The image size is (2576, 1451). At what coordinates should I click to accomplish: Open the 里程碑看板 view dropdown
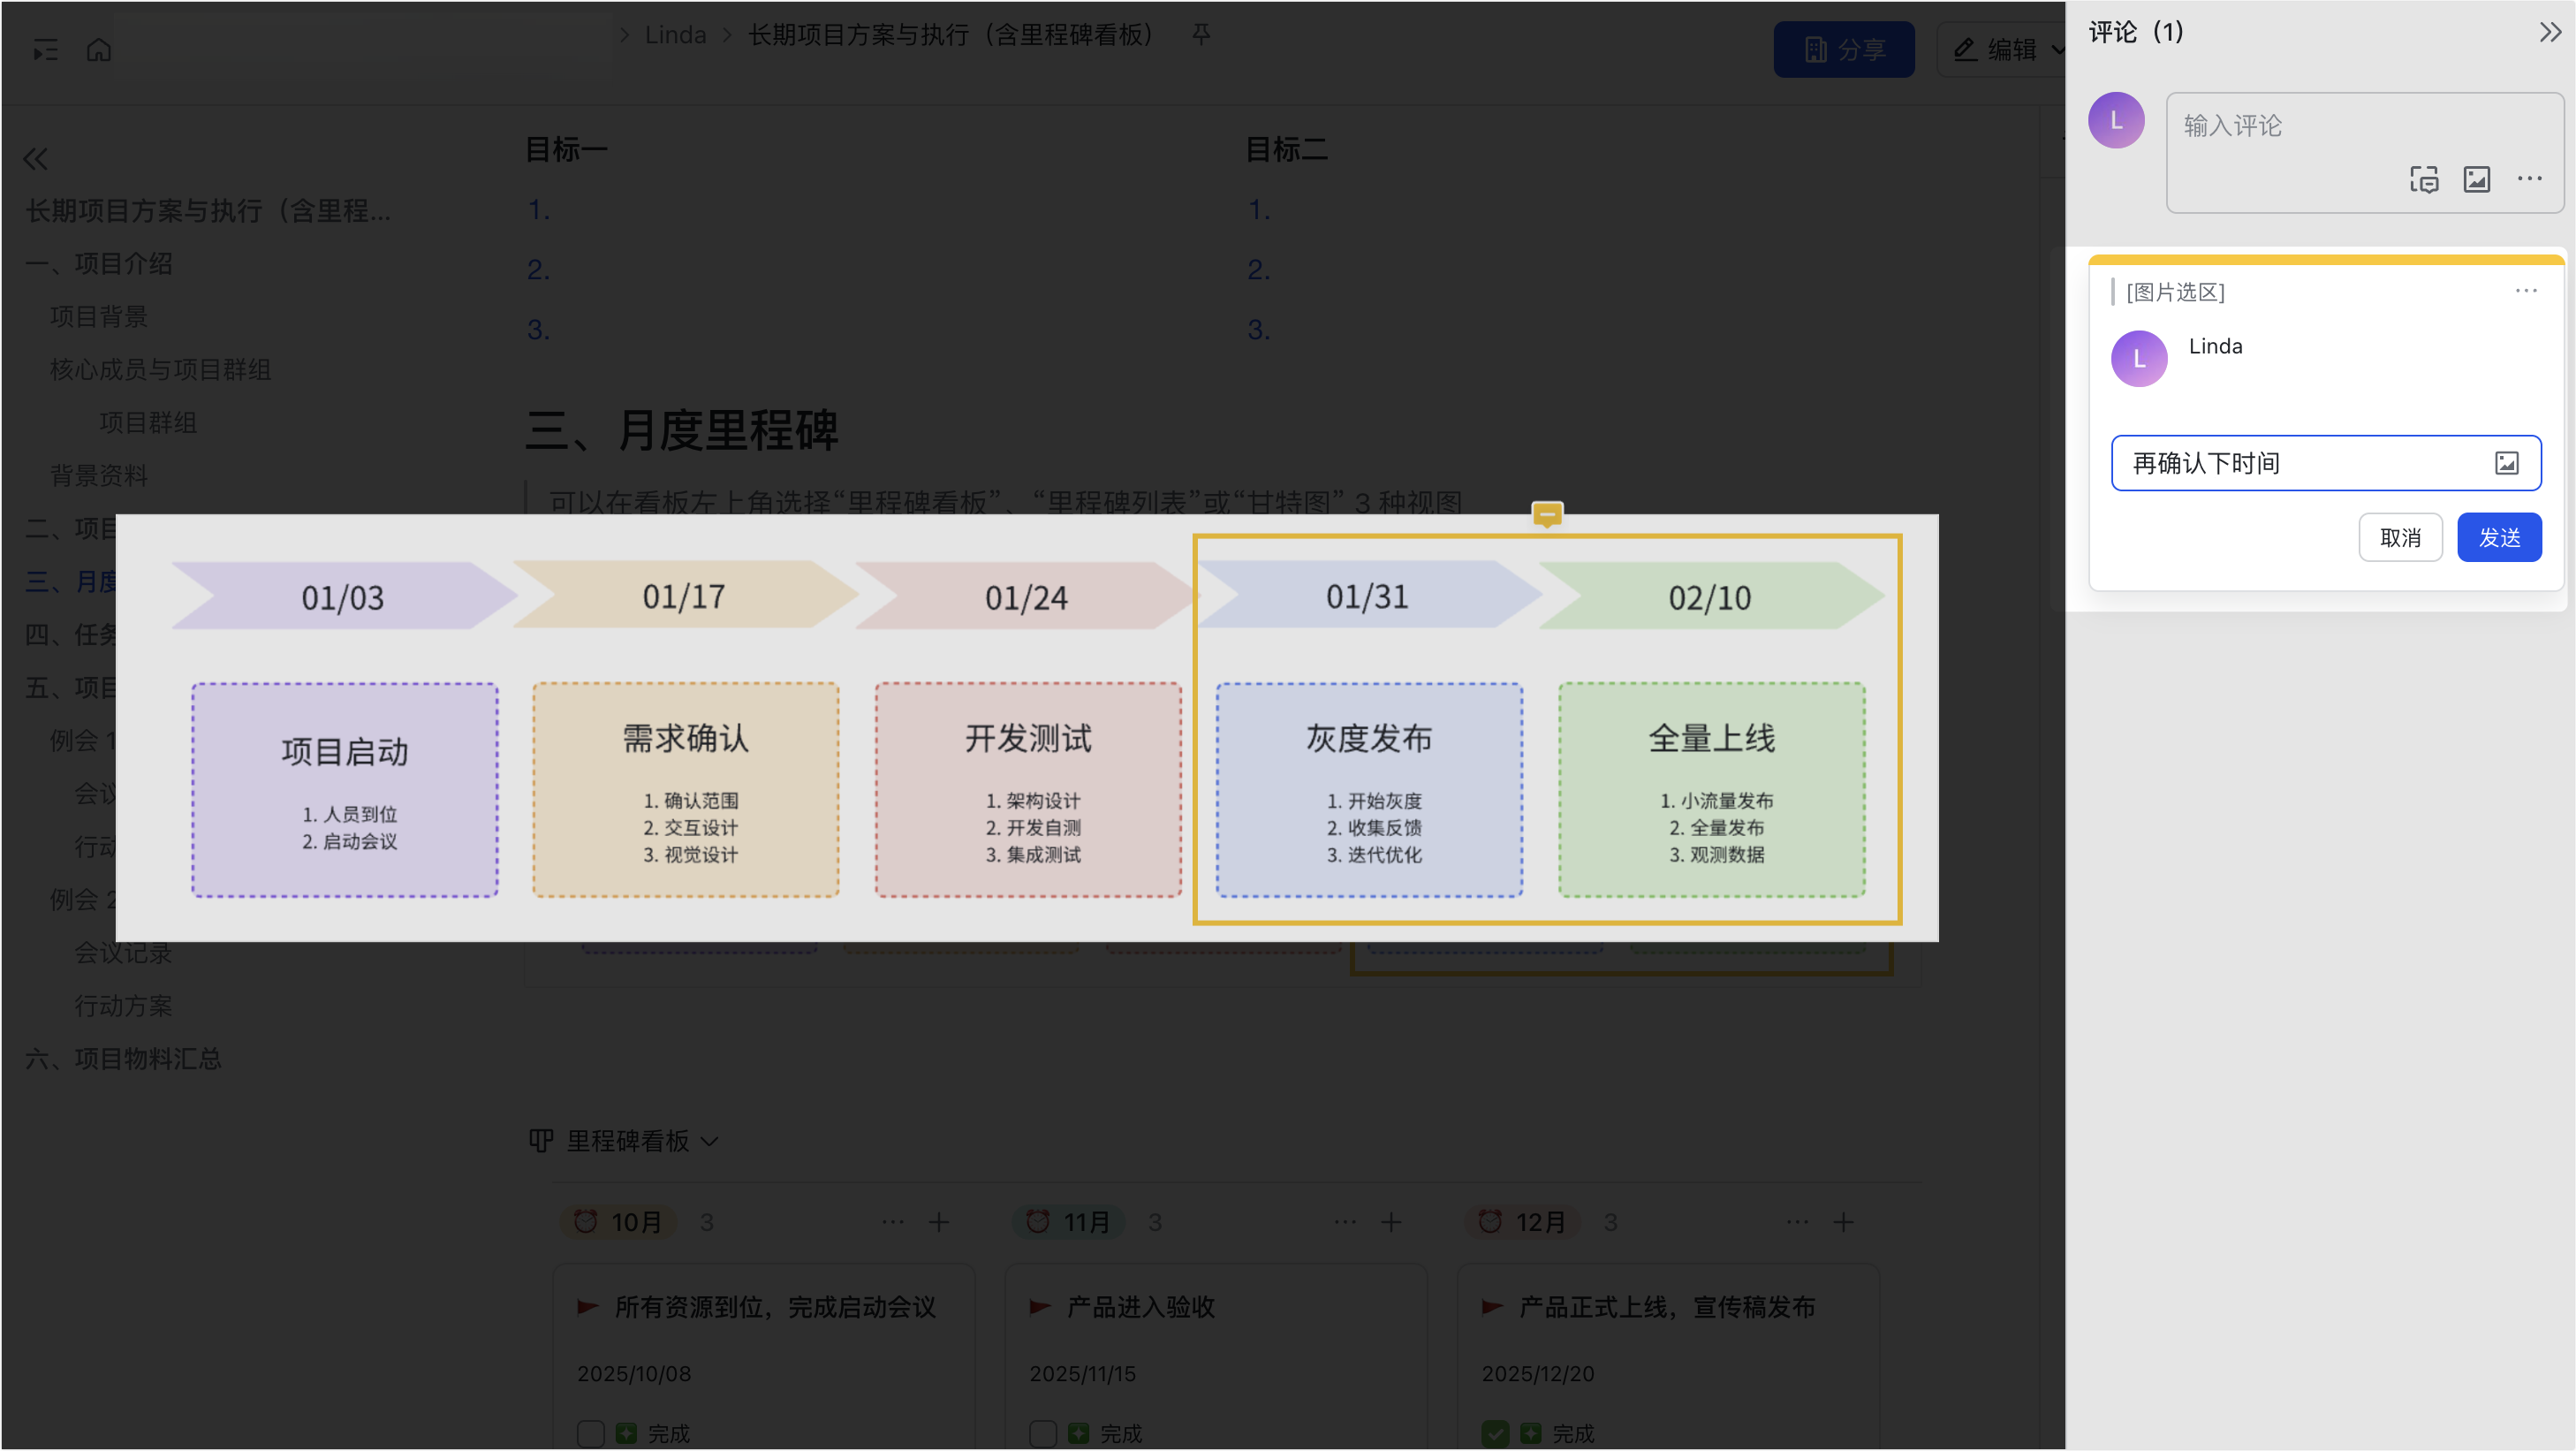[x=624, y=1141]
